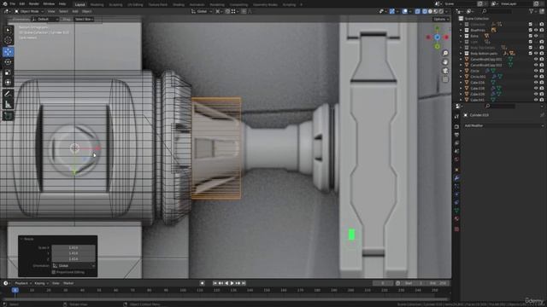This screenshot has width=547, height=307.
Task: Open the viewport Object menu
Action: pos(87,11)
